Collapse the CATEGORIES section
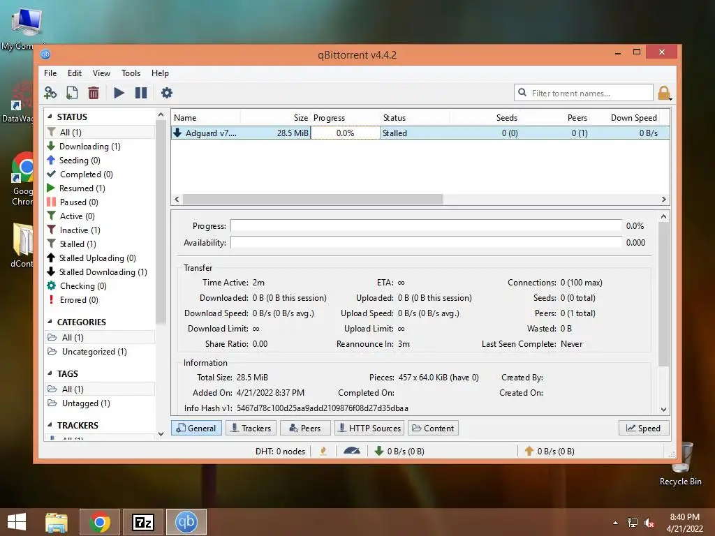This screenshot has width=715, height=536. pyautogui.click(x=50, y=322)
